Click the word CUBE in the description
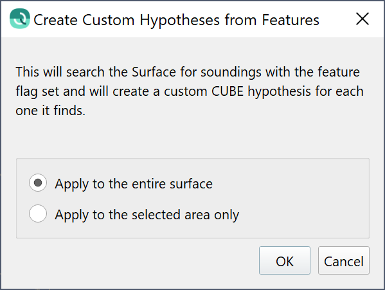 coord(228,91)
